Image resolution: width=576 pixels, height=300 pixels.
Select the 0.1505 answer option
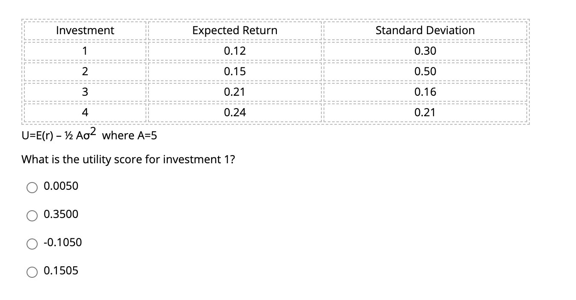pos(32,271)
